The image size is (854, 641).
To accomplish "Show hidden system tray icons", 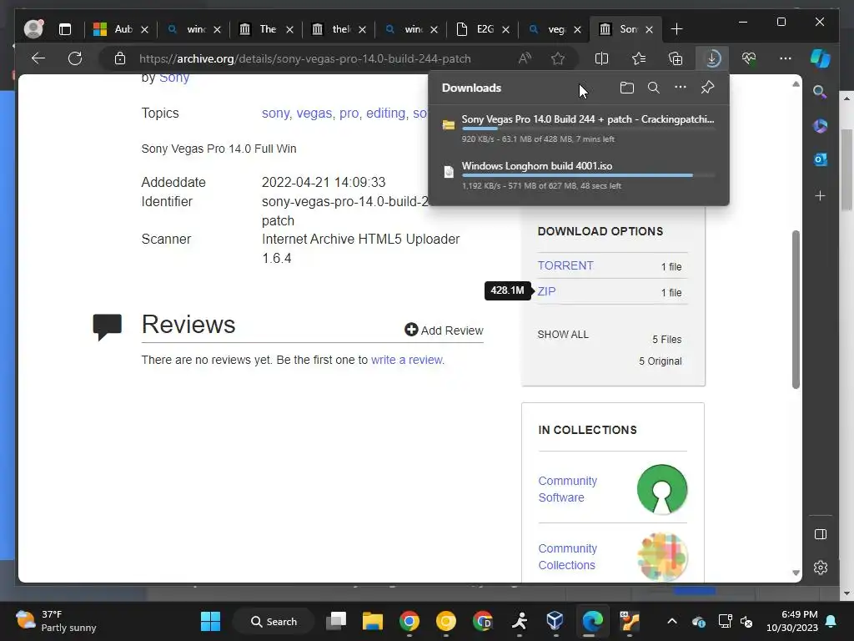I will [x=672, y=621].
